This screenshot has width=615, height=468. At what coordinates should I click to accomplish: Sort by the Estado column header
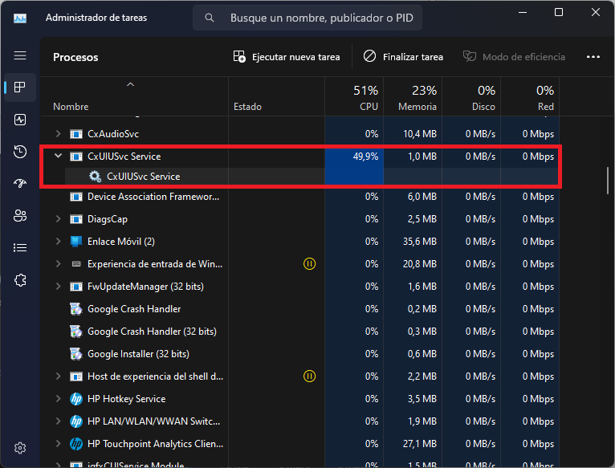[276, 96]
